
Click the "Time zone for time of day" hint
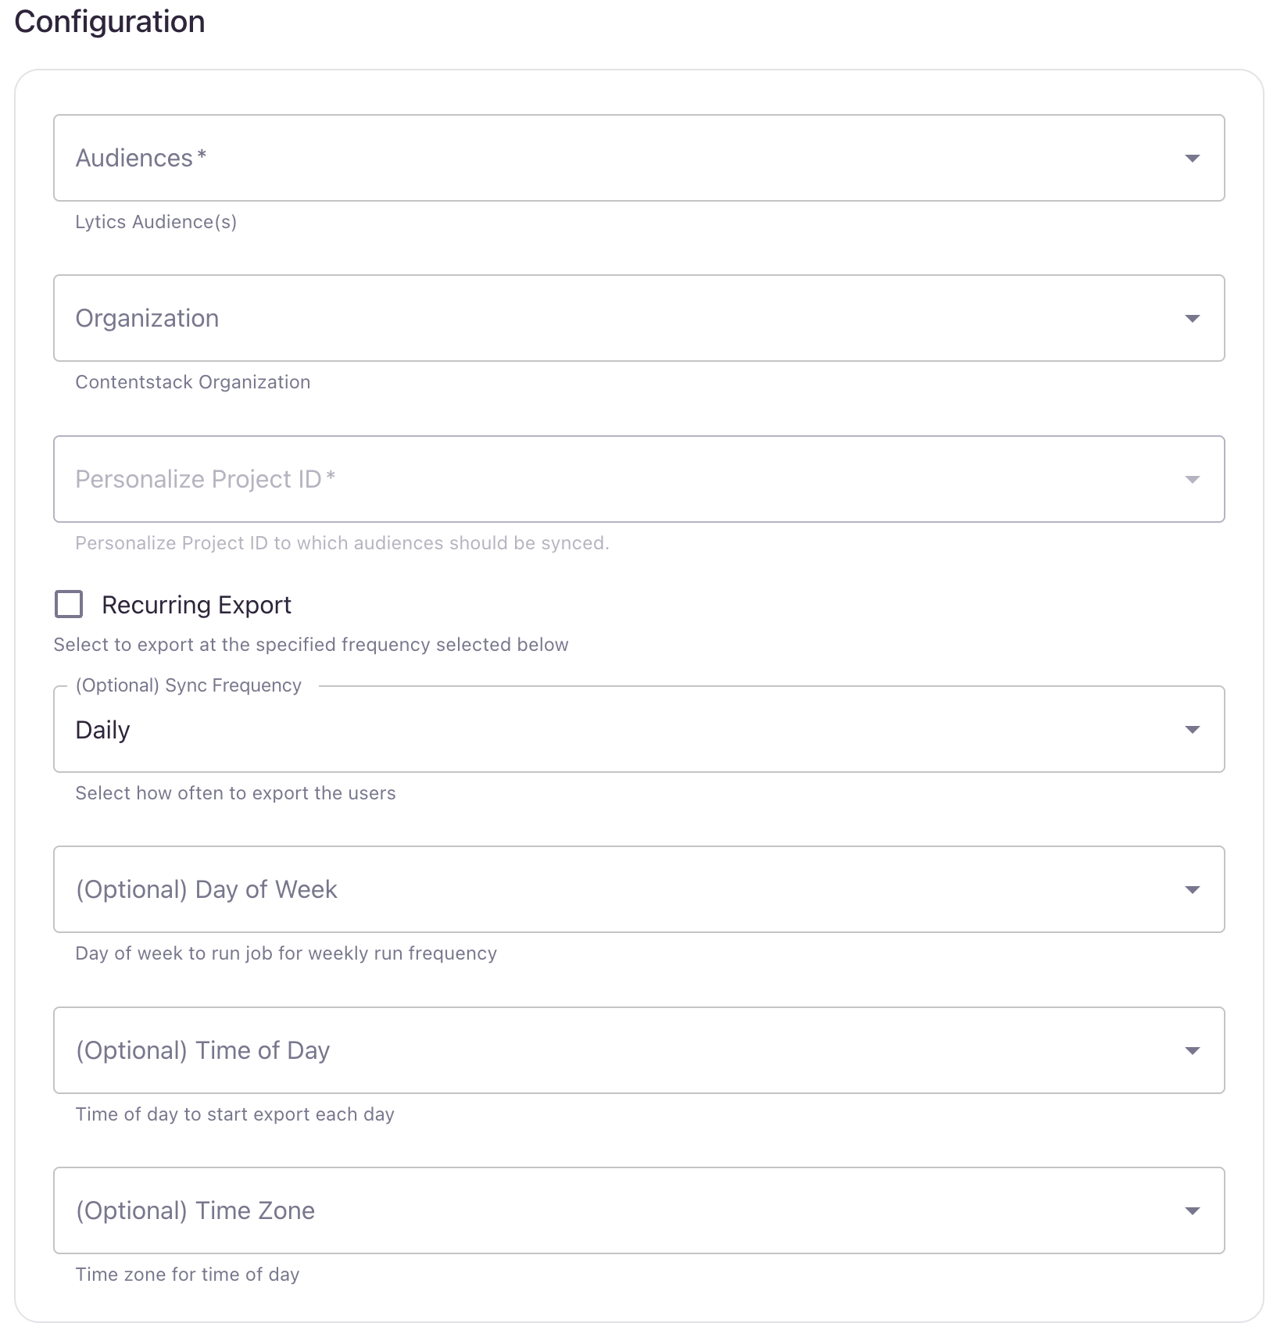[x=187, y=1275]
